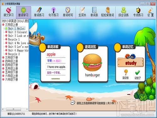Image resolution: width=157 pixels, height=118 pixels.
Task: Select Recycle 1 in the unit tree
Action: pyautogui.click(x=14, y=39)
